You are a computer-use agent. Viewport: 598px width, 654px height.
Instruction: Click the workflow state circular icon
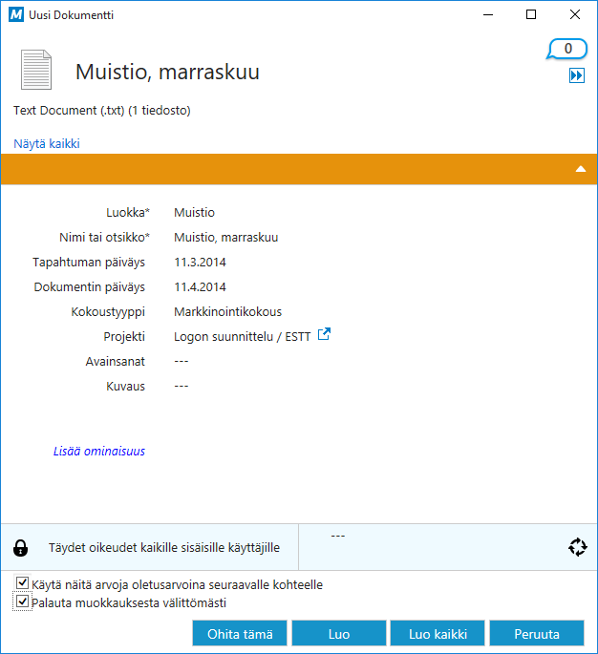576,547
